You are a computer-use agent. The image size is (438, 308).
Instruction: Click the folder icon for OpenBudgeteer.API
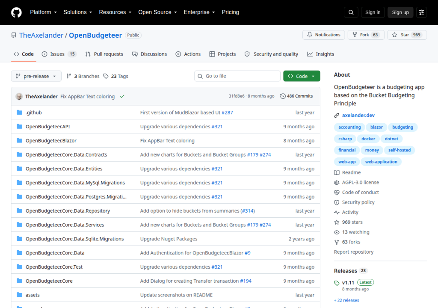tap(20, 126)
